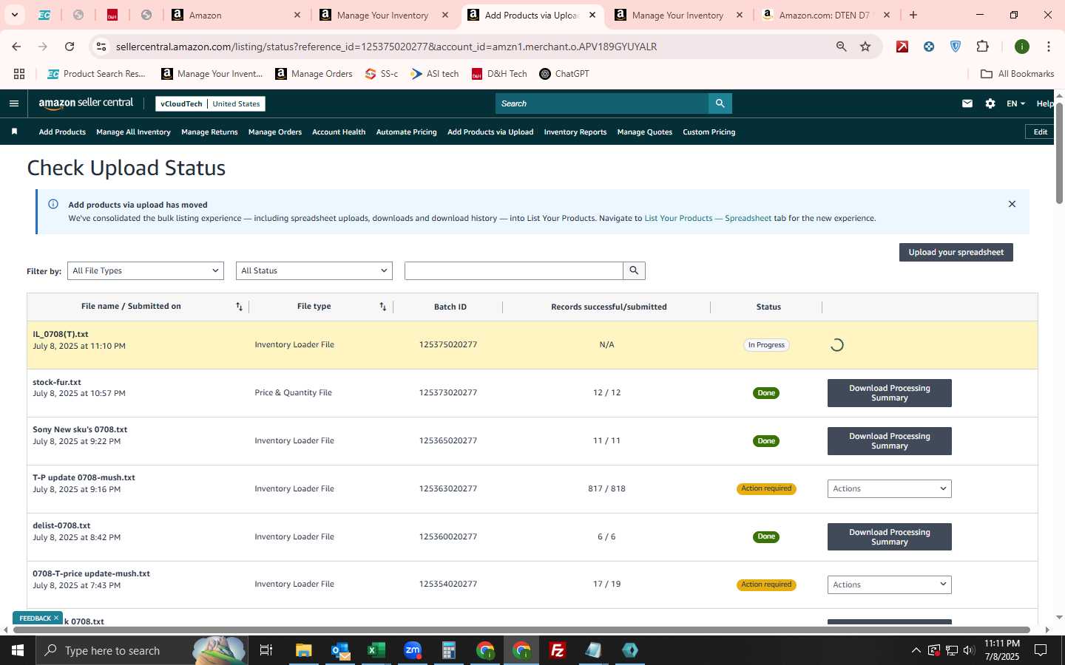This screenshot has width=1065, height=665.
Task: Click the shield extension icon
Action: 956,47
